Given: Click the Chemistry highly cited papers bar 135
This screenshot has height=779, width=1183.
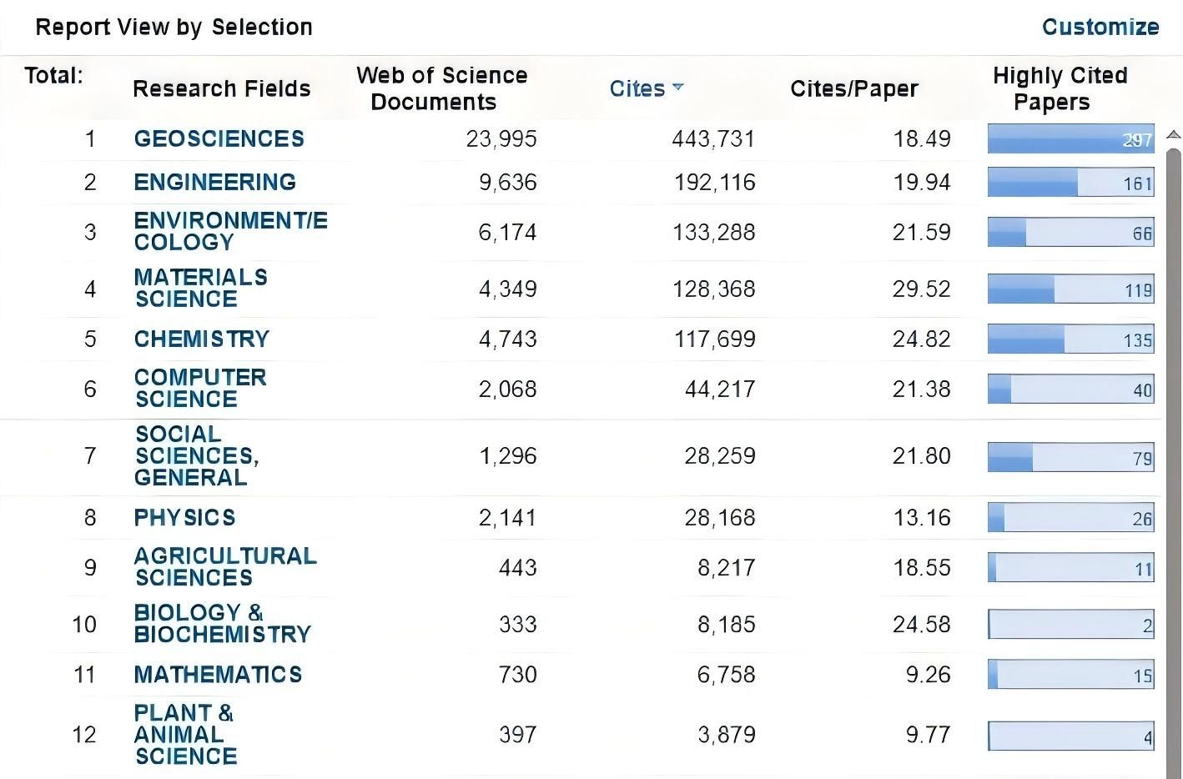Looking at the screenshot, I should (1070, 339).
